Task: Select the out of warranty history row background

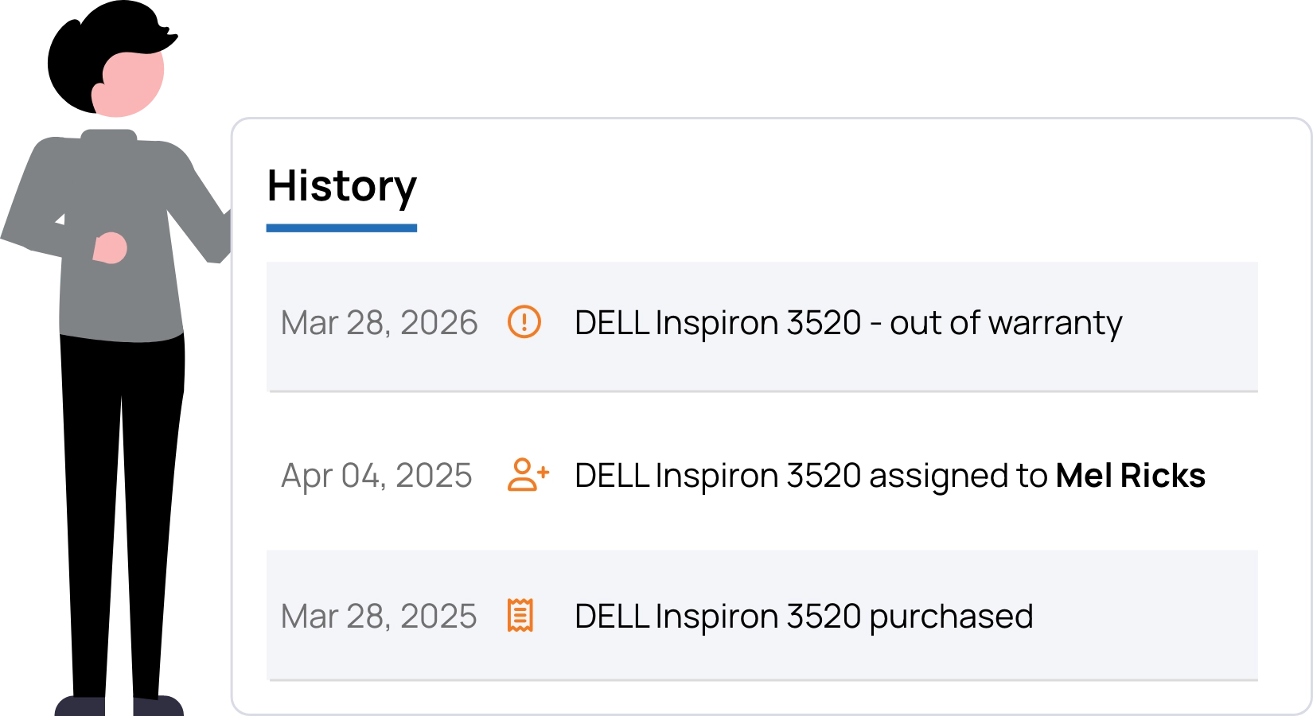Action: coord(762,326)
